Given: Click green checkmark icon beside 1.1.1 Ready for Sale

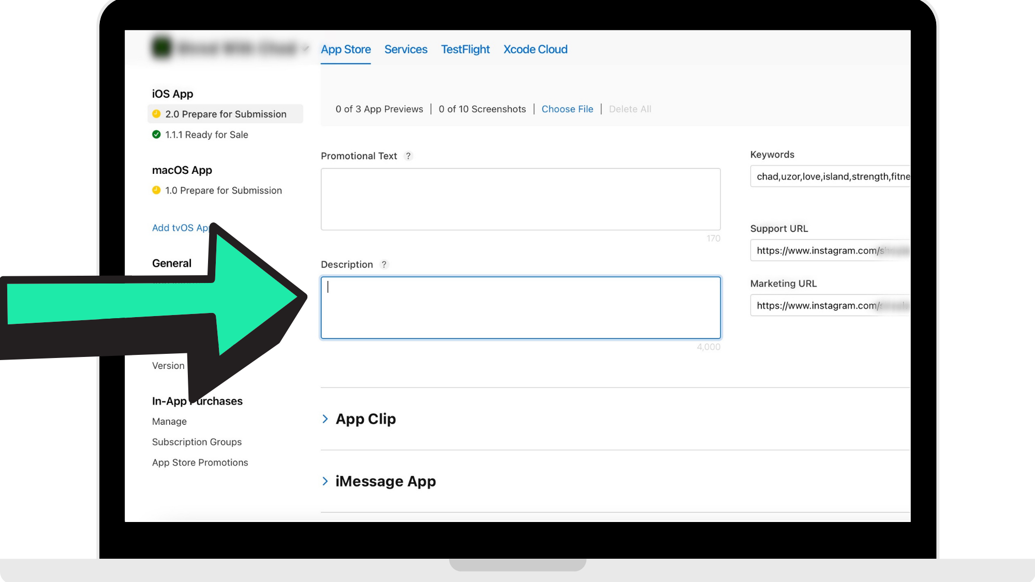Looking at the screenshot, I should (156, 135).
